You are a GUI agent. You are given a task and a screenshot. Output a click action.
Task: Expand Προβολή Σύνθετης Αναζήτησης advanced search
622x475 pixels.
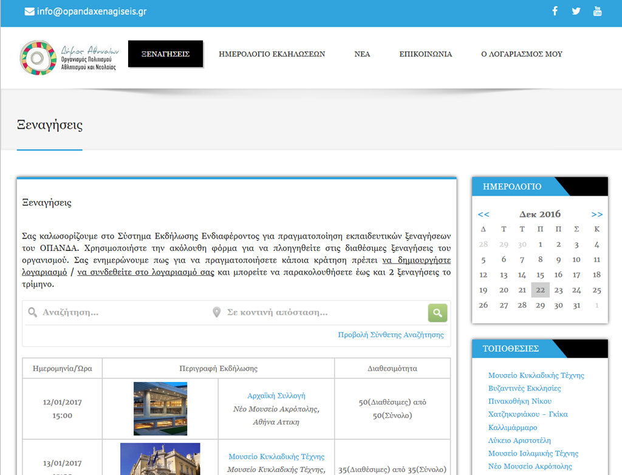coord(391,335)
